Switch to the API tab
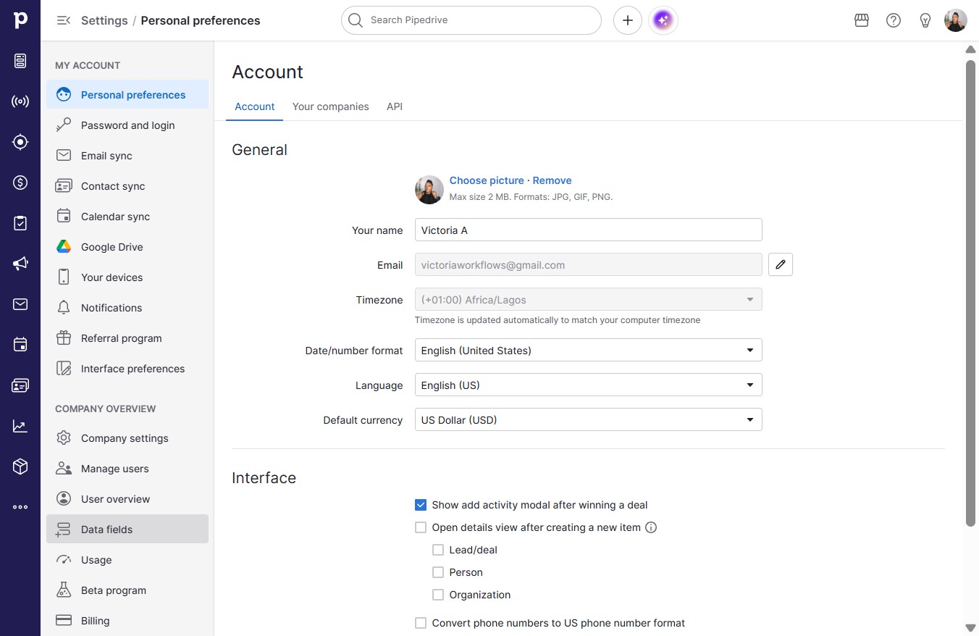Image resolution: width=979 pixels, height=636 pixels. 395,106
